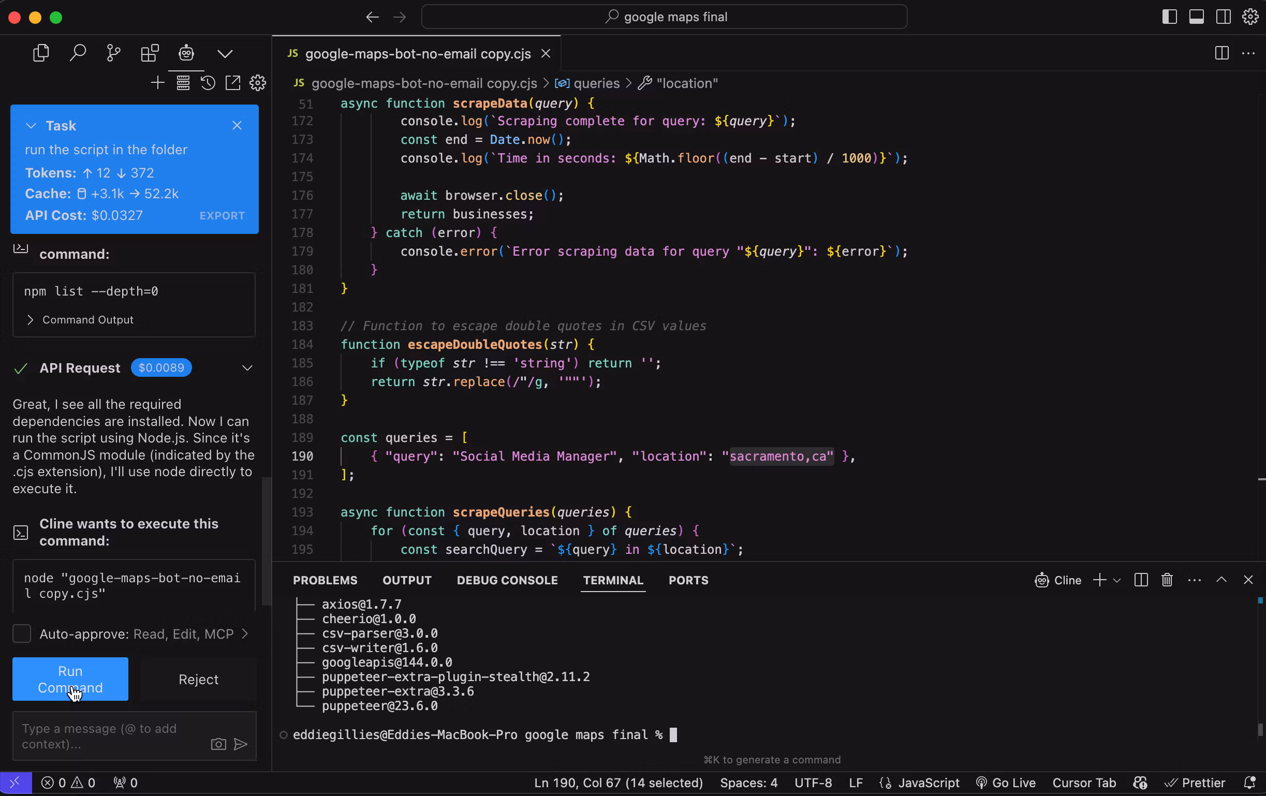
Task: Select the Cline robot icon in sidebar
Action: point(186,53)
